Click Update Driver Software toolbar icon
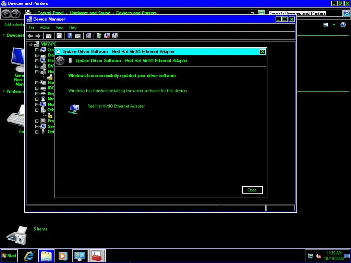Viewport: 351px width, 263px height. click(99, 36)
